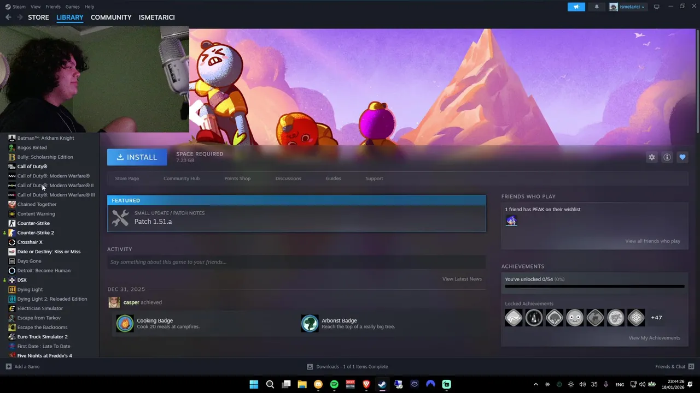Click the +47 more achievements label

[x=656, y=318]
